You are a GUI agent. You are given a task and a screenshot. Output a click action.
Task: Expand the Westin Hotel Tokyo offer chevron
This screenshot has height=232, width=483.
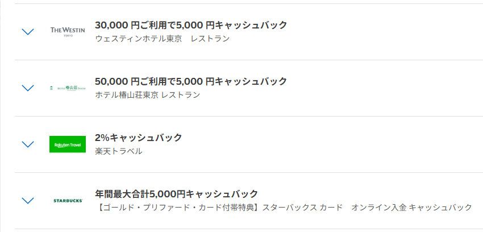[x=27, y=32]
